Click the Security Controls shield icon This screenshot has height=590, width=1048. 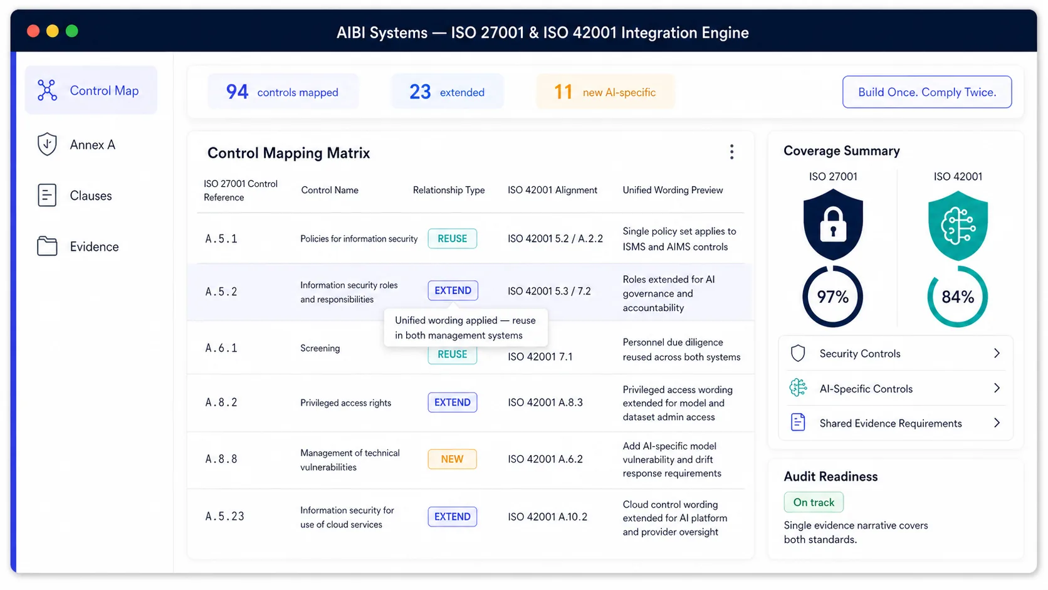[x=798, y=354]
